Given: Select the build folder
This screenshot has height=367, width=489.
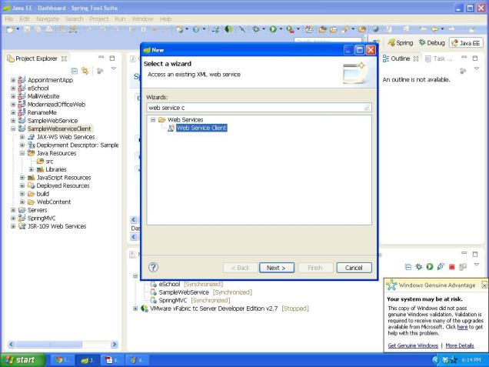Looking at the screenshot, I should point(43,193).
